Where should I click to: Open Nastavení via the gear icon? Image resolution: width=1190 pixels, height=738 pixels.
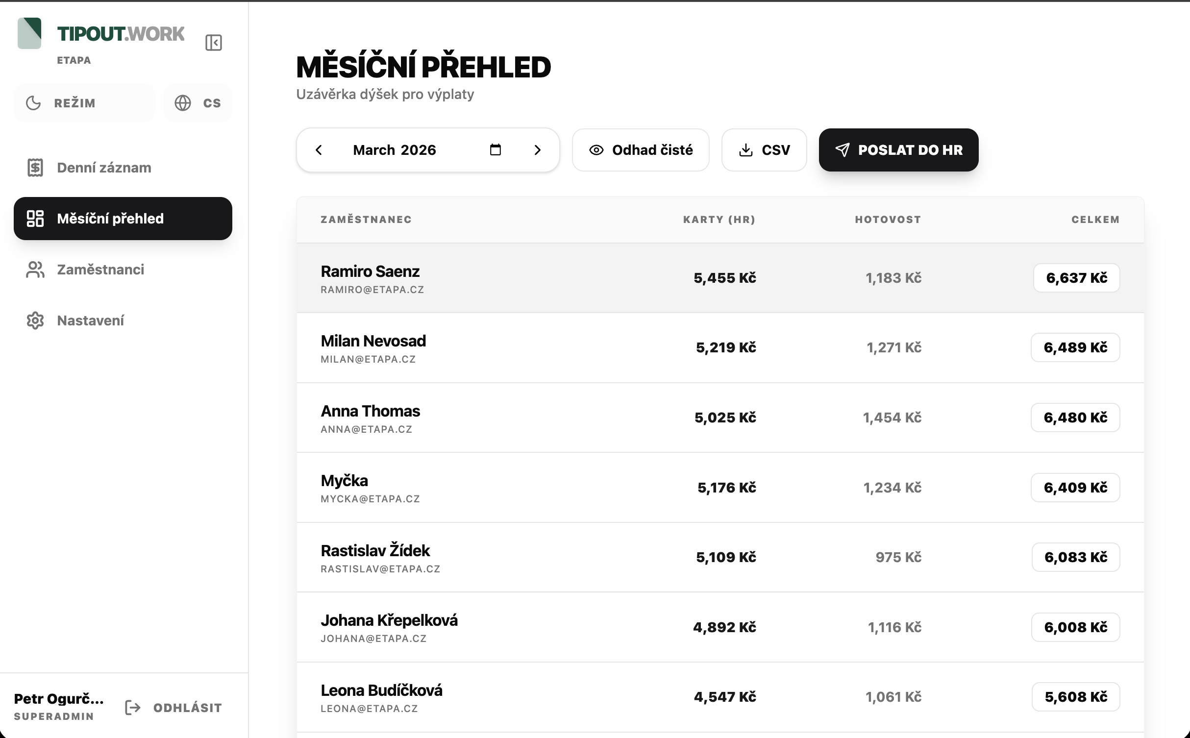tap(34, 320)
